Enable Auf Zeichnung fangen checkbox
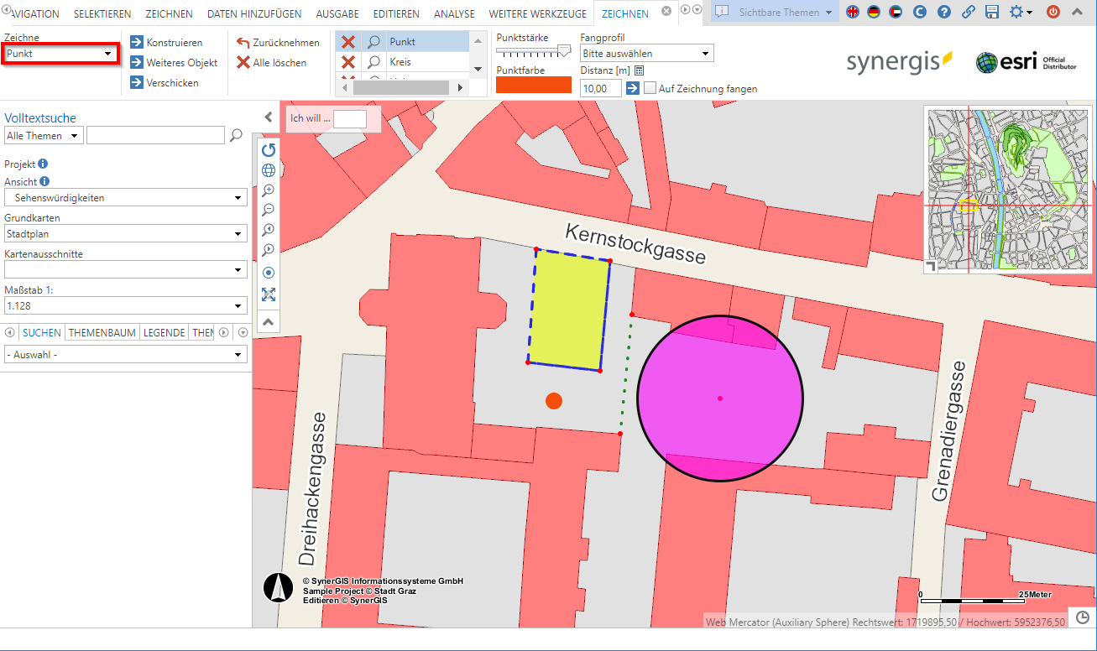Image resolution: width=1097 pixels, height=651 pixels. pyautogui.click(x=650, y=88)
